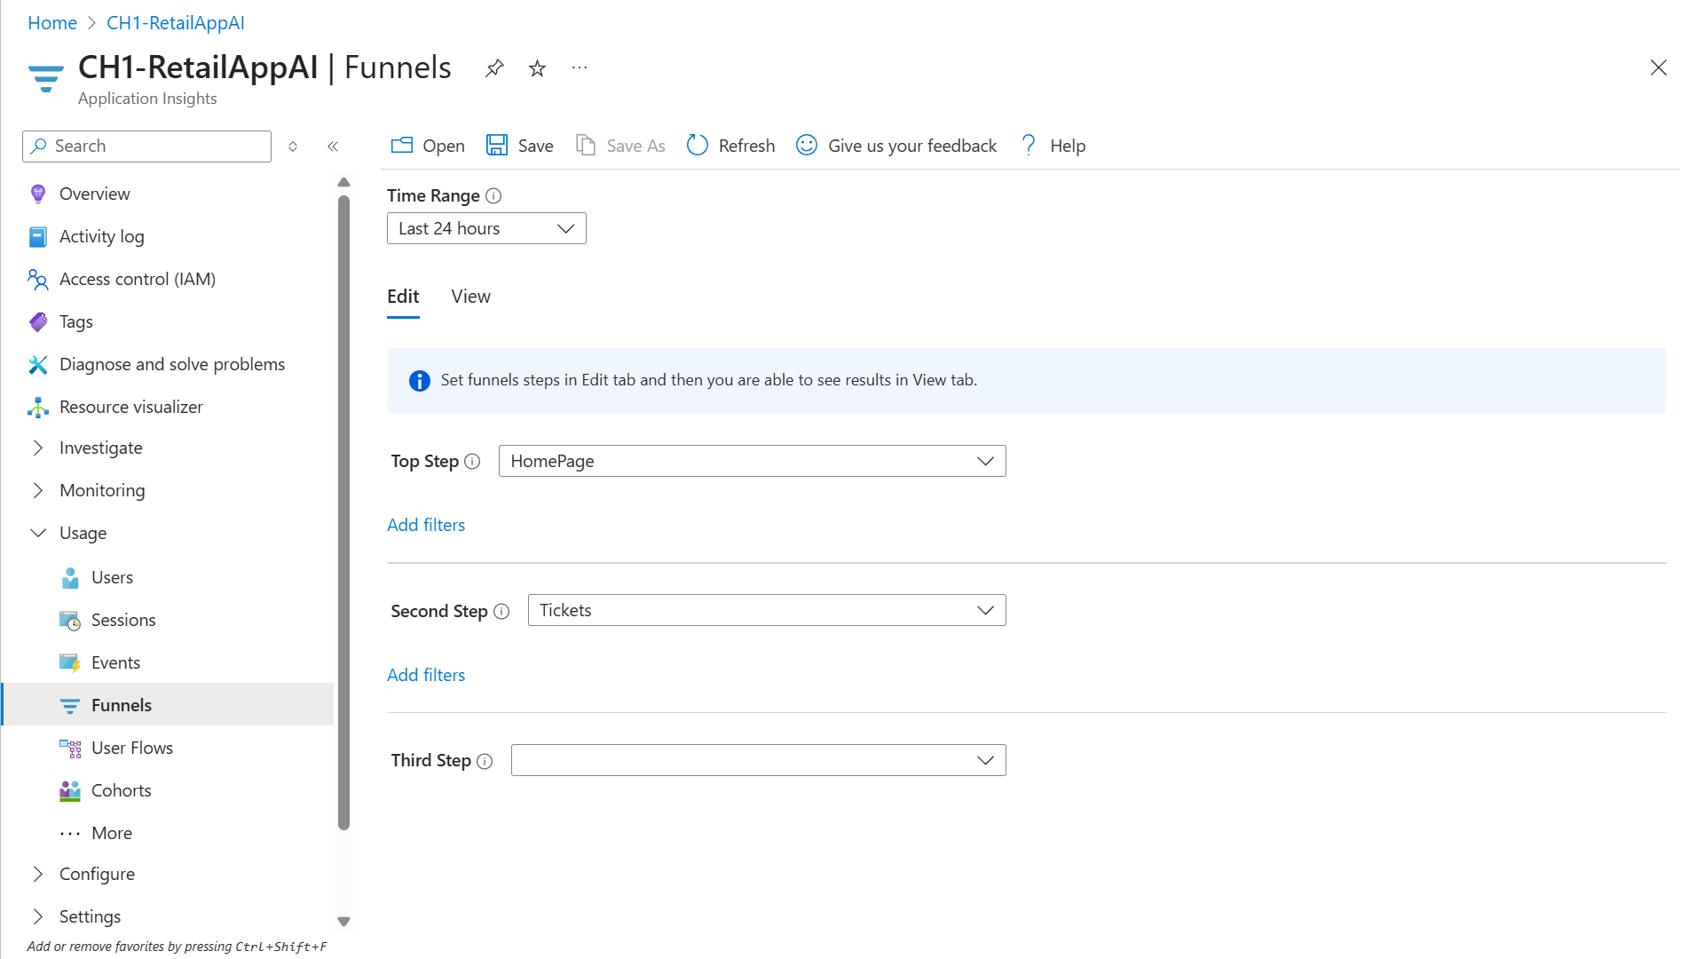The image size is (1704, 959).
Task: Open User Flows in sidebar
Action: coord(131,748)
